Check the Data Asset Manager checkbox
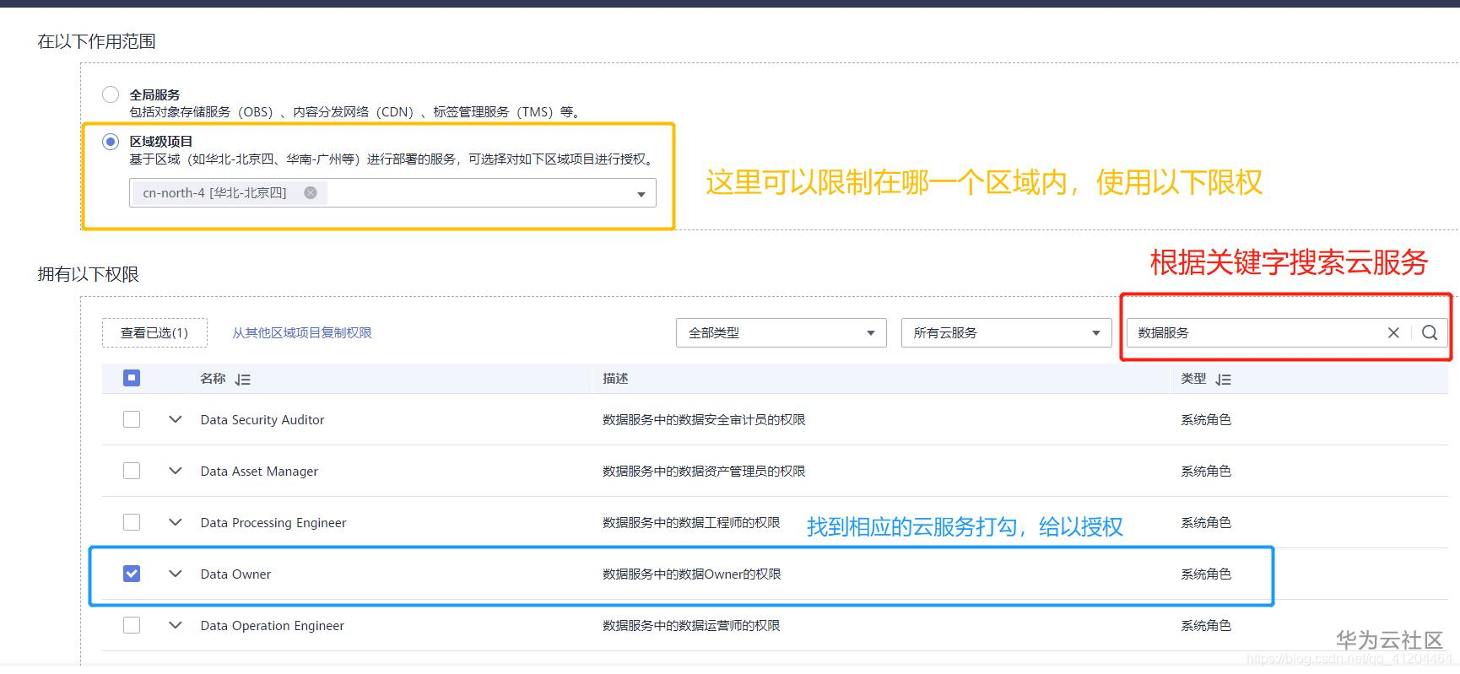 point(132,471)
